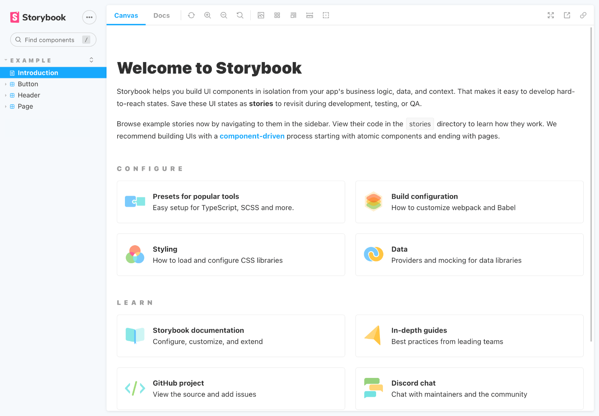Click the reset zoom icon
The image size is (599, 416).
tap(240, 15)
